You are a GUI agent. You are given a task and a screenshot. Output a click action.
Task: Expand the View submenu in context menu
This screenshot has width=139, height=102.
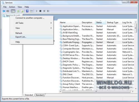(31, 28)
